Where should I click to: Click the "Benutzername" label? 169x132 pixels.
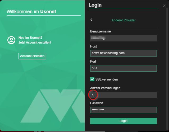click(101, 31)
